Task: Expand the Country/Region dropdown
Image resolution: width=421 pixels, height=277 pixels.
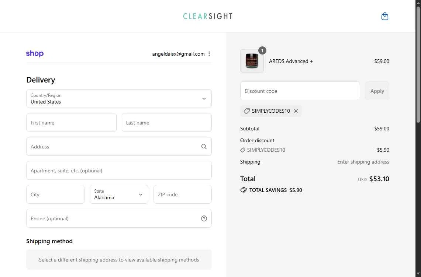Action: tap(119, 99)
